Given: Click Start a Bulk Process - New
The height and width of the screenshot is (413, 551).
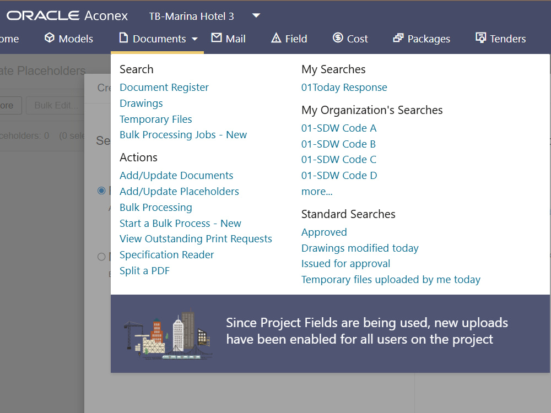Looking at the screenshot, I should 180,224.
